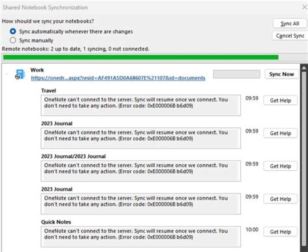Screen dimensions: 308x252
Task: Click the 'Remote notebooks: 2 up to date' status
Action: [75, 49]
